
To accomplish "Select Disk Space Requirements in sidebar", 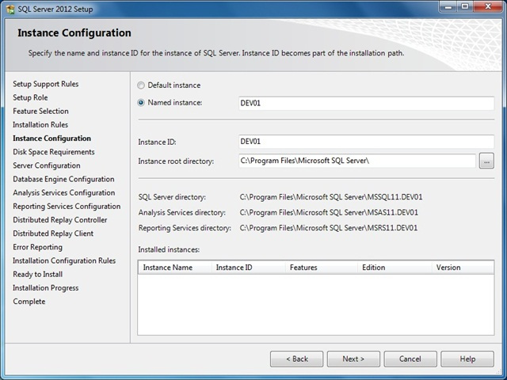I will point(53,152).
